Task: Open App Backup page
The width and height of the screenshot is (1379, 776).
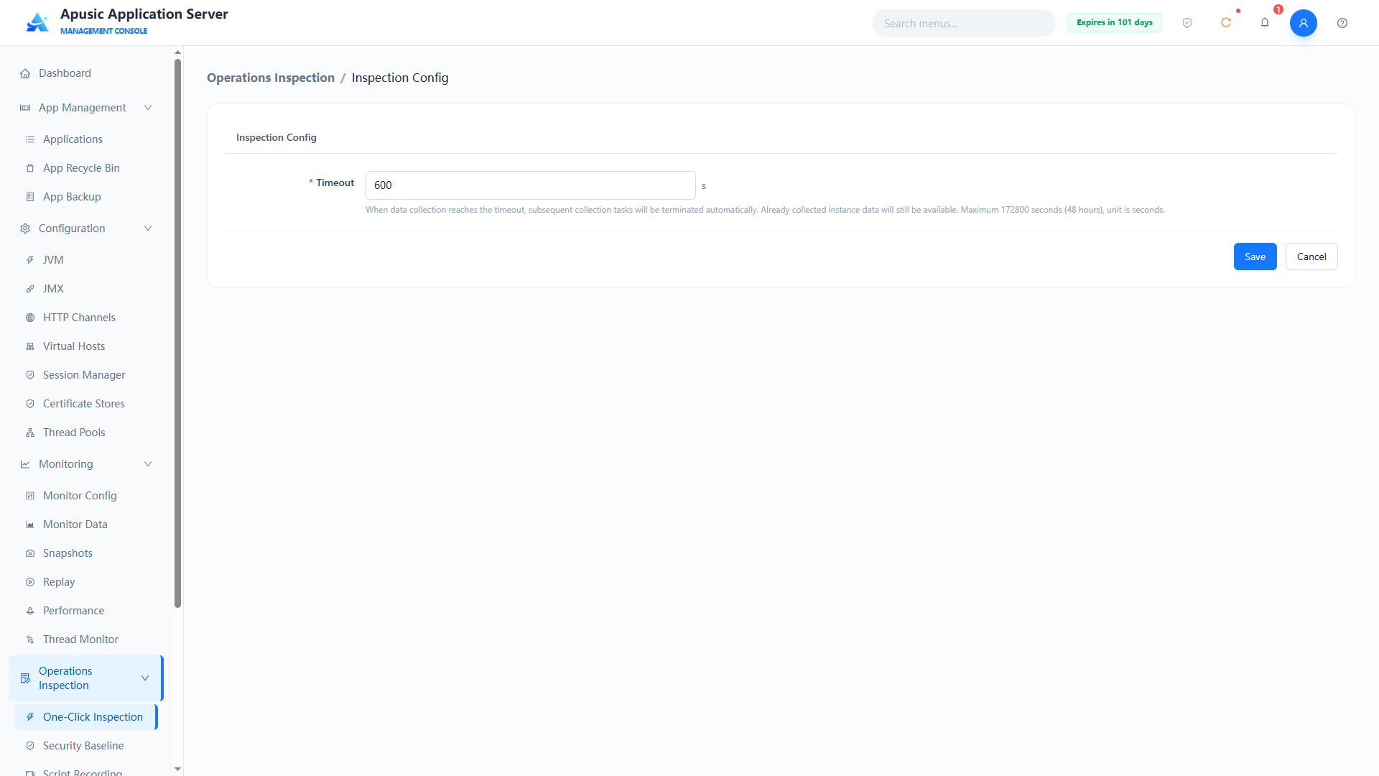Action: point(86,197)
